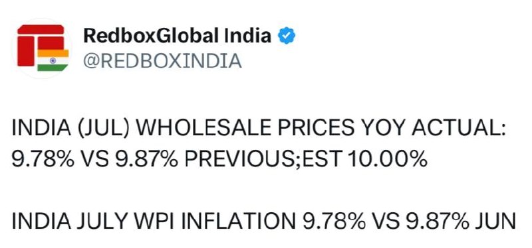Screen dimensions: 532x248
Task: Click the blue verified checkmark badge
Action: [x=287, y=36]
